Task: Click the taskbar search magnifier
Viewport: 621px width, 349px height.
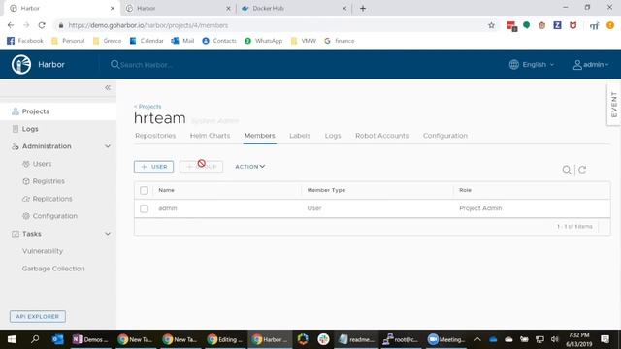Action: (x=35, y=339)
